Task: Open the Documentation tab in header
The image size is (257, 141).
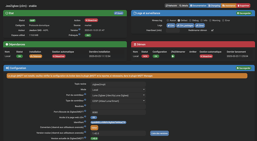Action: tap(198, 6)
